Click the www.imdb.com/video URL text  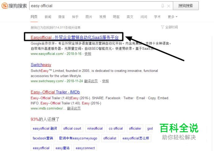point(48,108)
